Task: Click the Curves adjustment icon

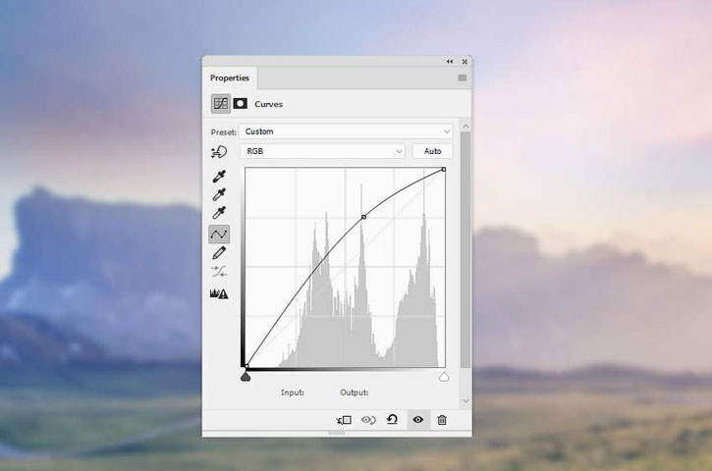Action: (221, 104)
